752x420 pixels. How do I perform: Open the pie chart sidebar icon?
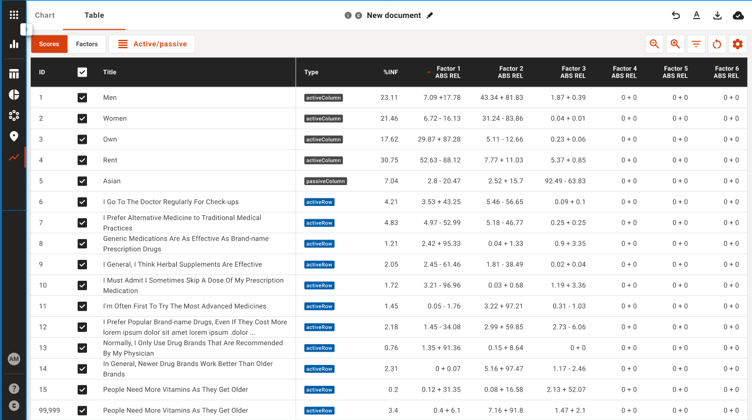[x=14, y=95]
